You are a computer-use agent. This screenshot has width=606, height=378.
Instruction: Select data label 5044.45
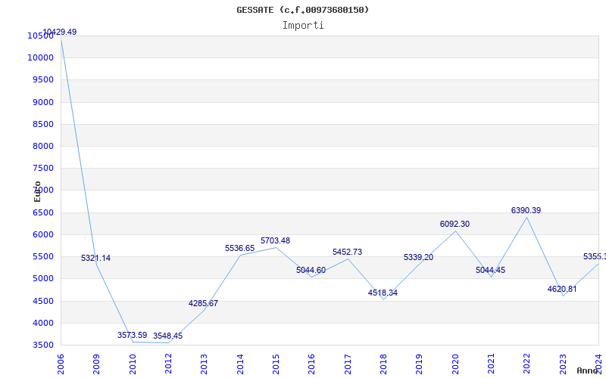point(490,271)
